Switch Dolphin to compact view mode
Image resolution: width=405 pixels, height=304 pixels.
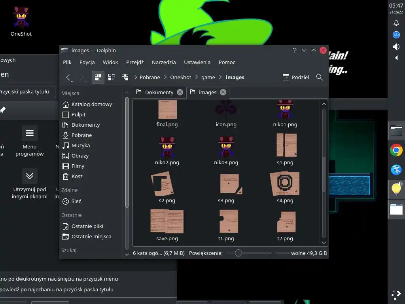tap(112, 77)
